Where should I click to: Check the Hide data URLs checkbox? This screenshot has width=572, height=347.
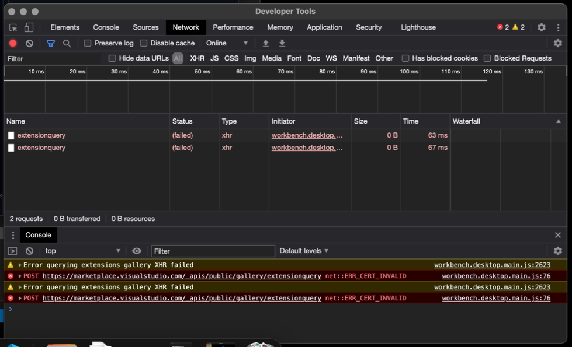coord(112,58)
